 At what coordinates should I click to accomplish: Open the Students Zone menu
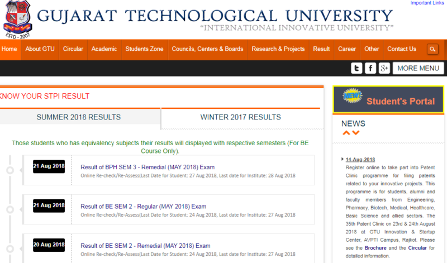144,49
